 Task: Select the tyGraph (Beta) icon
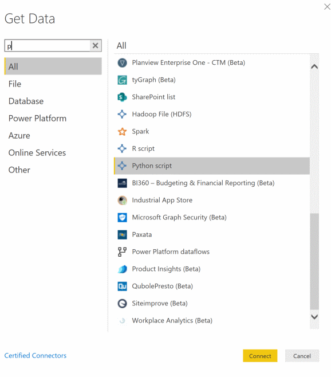[x=122, y=80]
